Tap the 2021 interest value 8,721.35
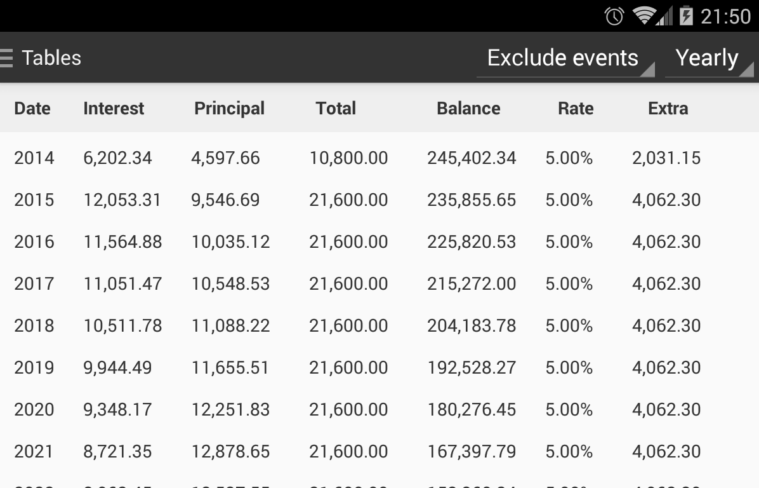This screenshot has width=759, height=488. pyautogui.click(x=117, y=451)
